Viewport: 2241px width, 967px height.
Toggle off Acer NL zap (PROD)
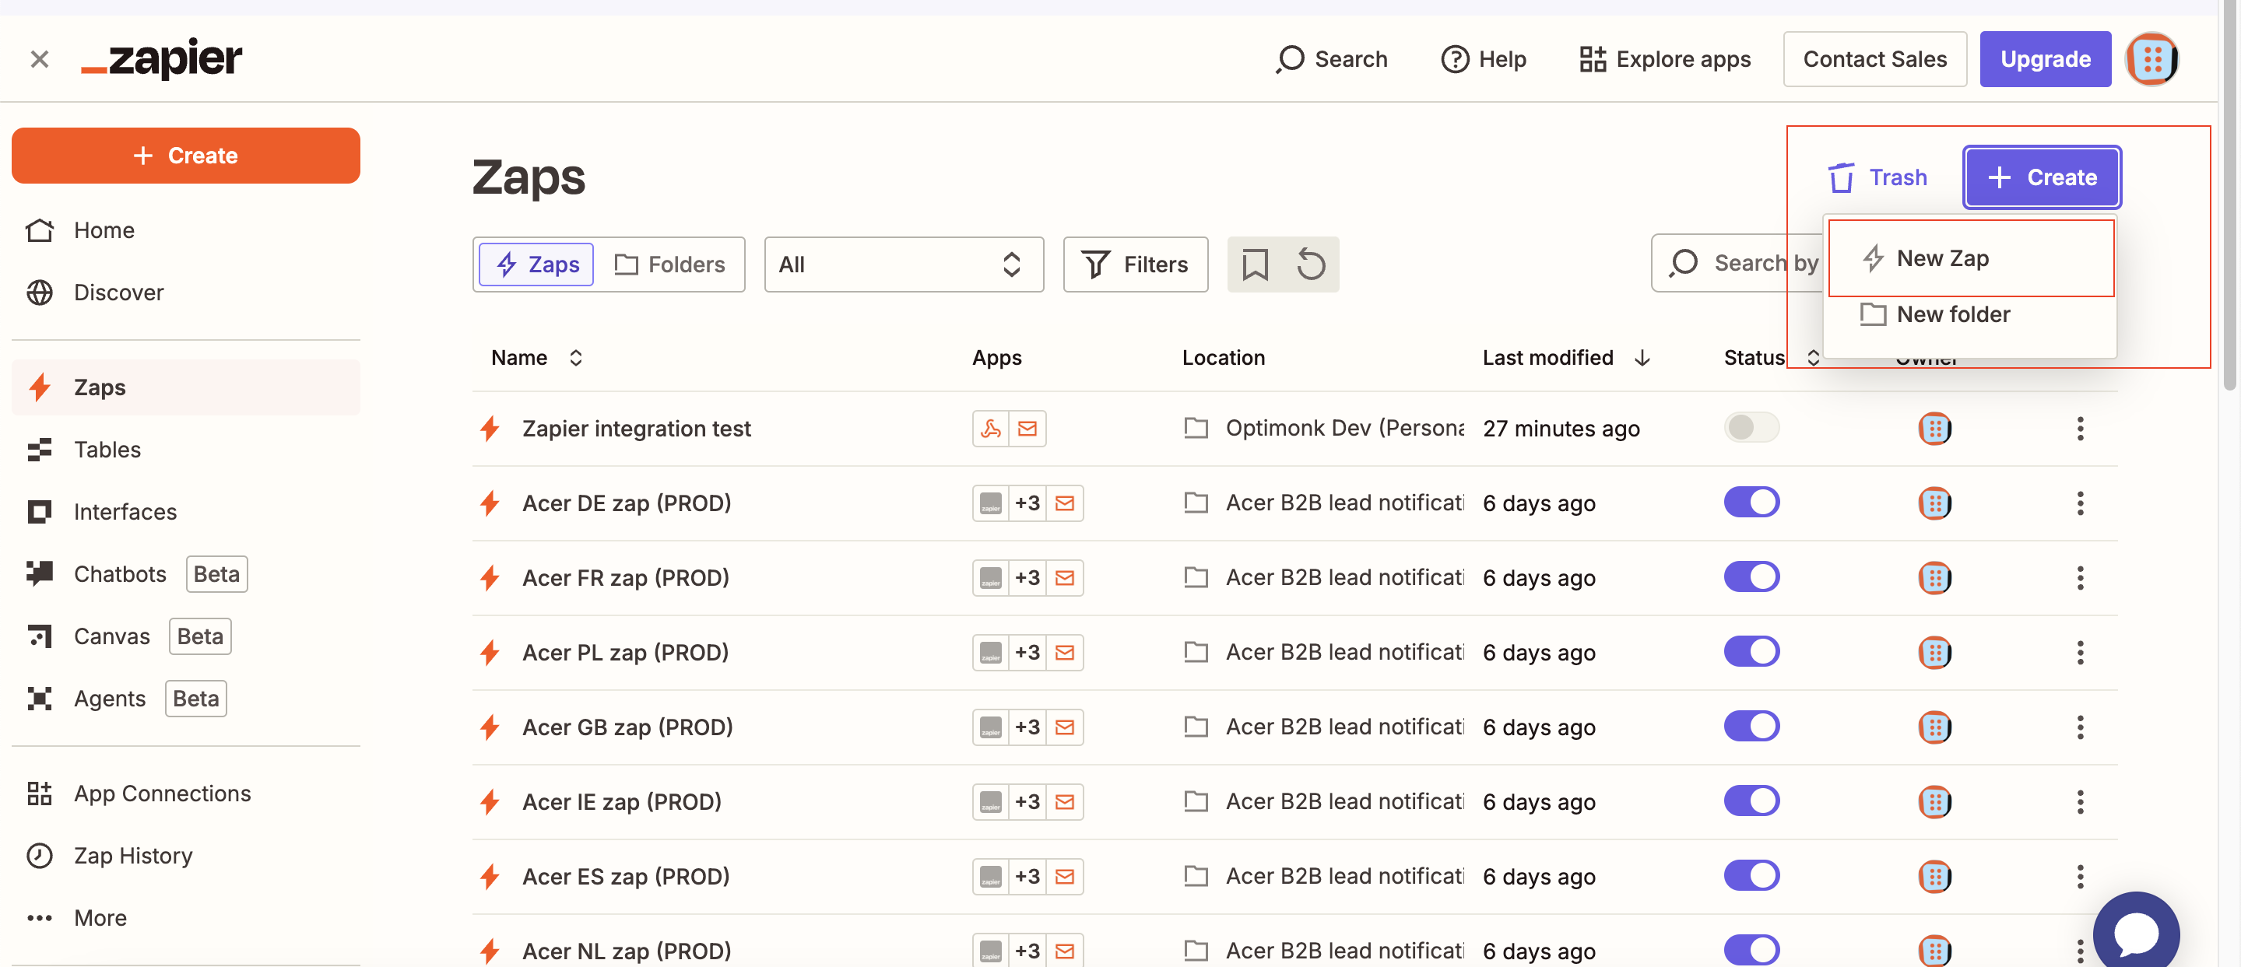point(1751,951)
